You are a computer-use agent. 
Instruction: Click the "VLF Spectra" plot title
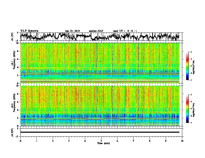29,31
